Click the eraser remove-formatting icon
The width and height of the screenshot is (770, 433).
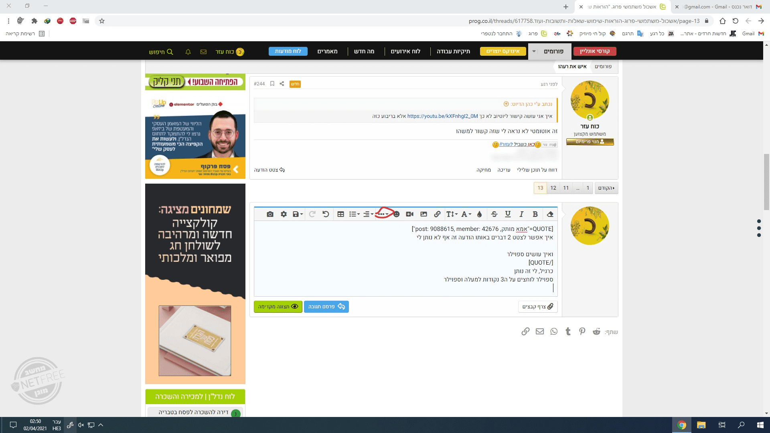[x=550, y=214]
